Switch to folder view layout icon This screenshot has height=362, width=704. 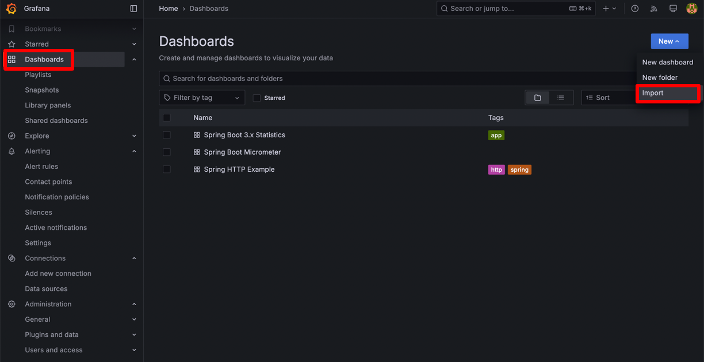[538, 98]
